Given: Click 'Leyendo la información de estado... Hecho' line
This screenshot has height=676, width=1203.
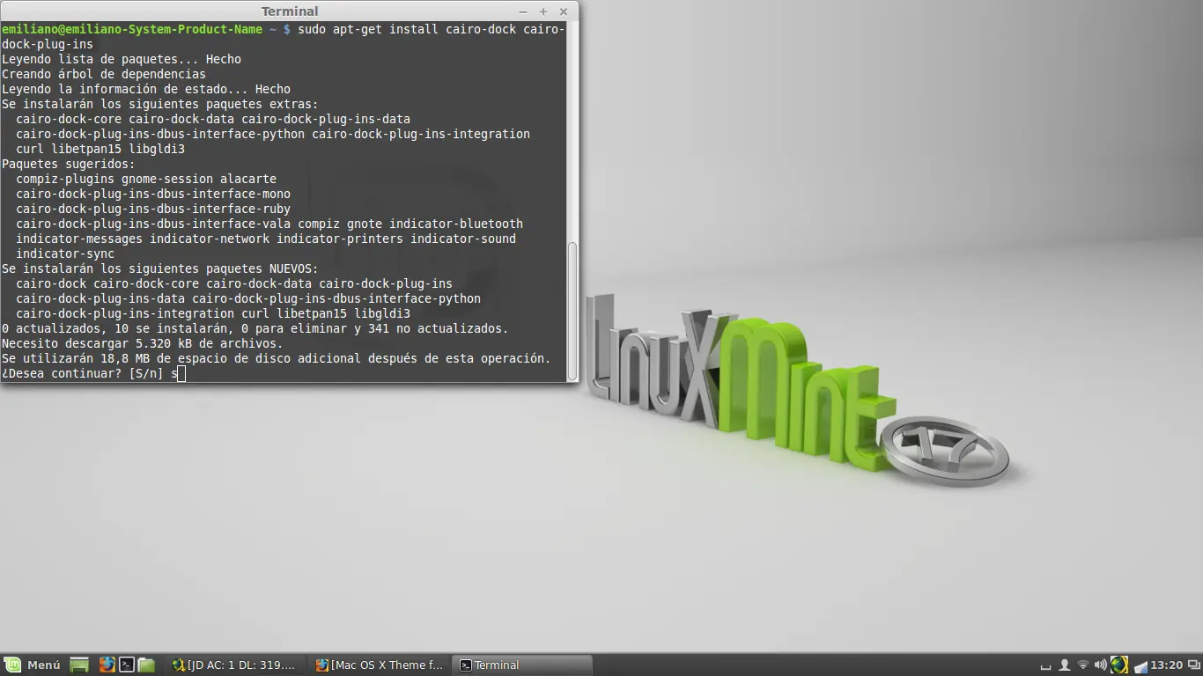Looking at the screenshot, I should click(146, 90).
